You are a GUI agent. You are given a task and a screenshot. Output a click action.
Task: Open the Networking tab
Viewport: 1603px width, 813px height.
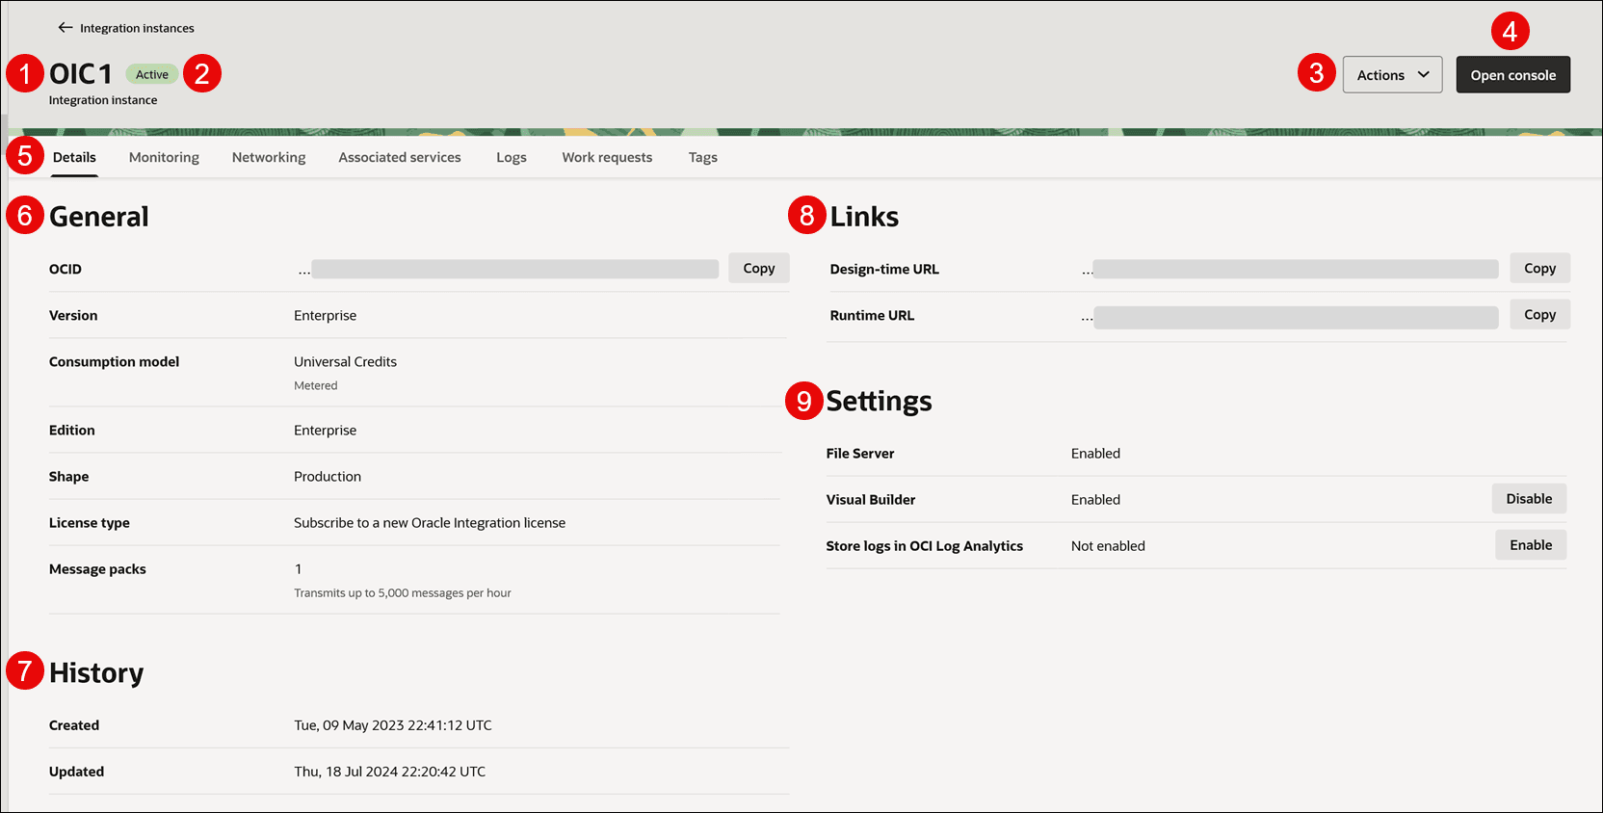[269, 157]
